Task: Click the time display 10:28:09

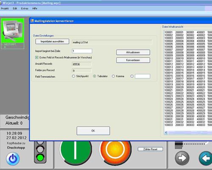Action: tap(14, 133)
